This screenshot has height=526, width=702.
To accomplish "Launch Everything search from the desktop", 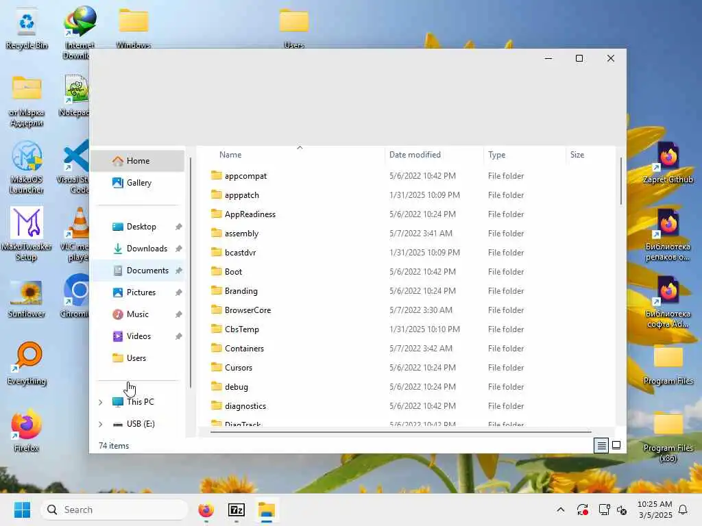I will point(27,363).
